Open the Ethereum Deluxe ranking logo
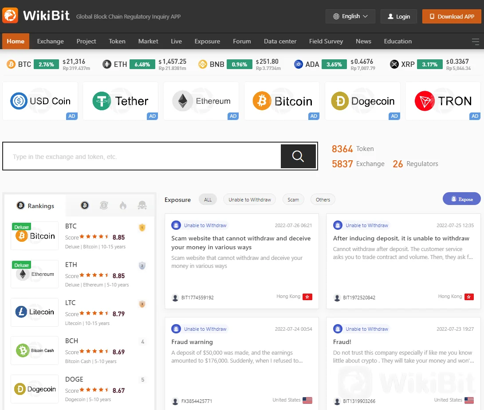This screenshot has width=484, height=410. (35, 274)
